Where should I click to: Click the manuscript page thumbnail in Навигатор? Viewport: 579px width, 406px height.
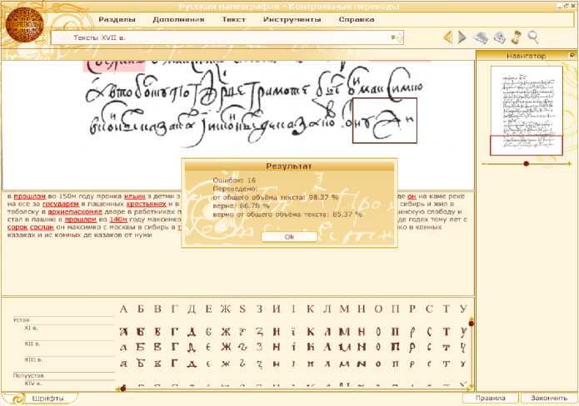(x=527, y=111)
